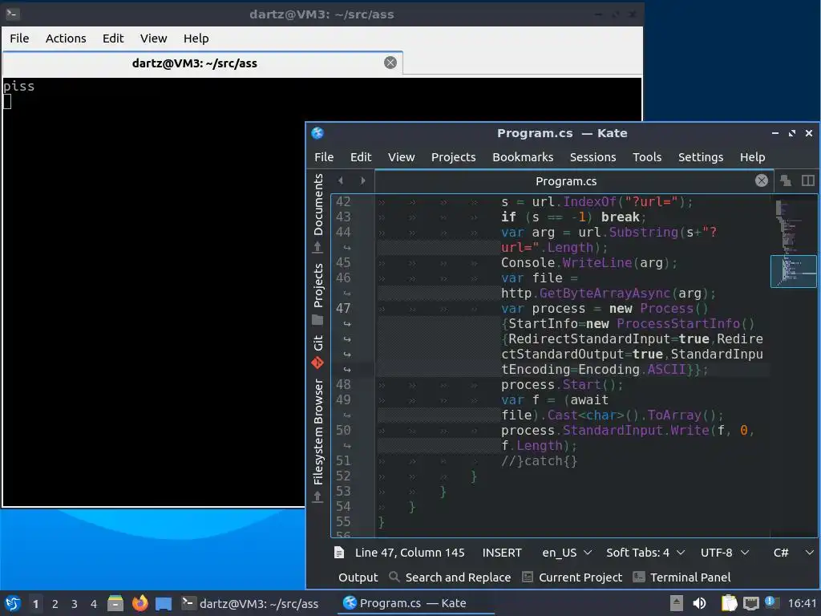
Task: Open the Actions menu in the terminal
Action: coord(66,38)
